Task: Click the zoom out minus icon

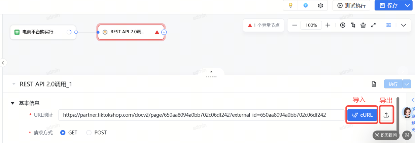Action: point(295,25)
